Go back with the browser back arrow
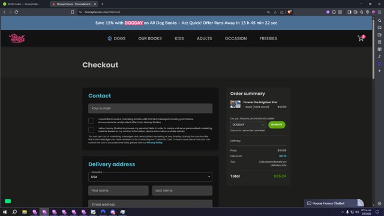The image size is (384, 216). (x=4, y=12)
